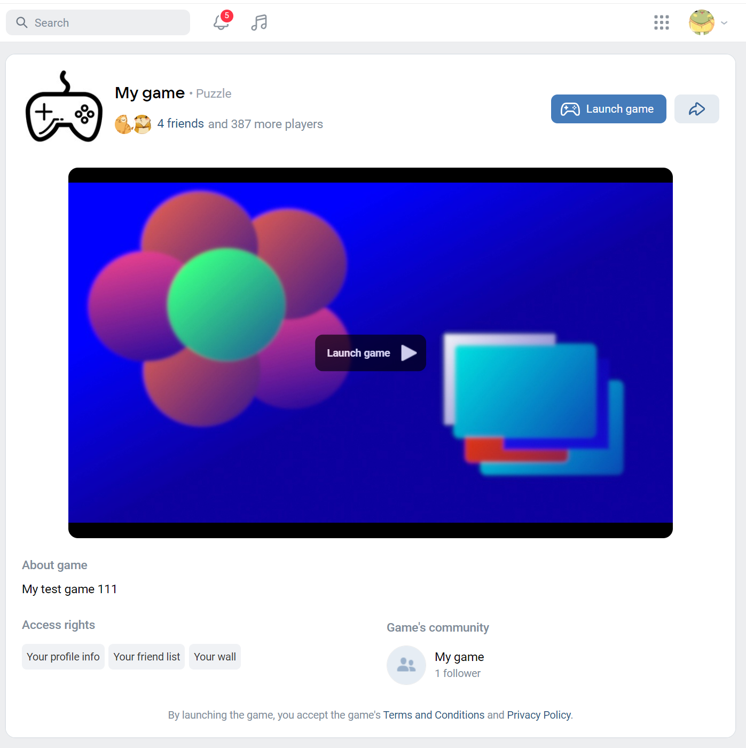This screenshot has width=746, height=748.
Task: Click the 'and 387 more players' text
Action: tap(265, 124)
